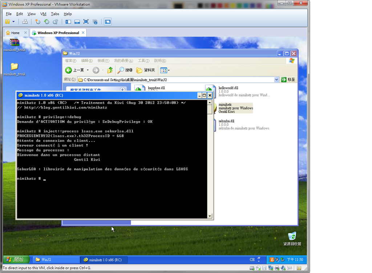Click the mimikatz console title bar kiwi icon
The height and width of the screenshot is (273, 372).
click(x=20, y=95)
